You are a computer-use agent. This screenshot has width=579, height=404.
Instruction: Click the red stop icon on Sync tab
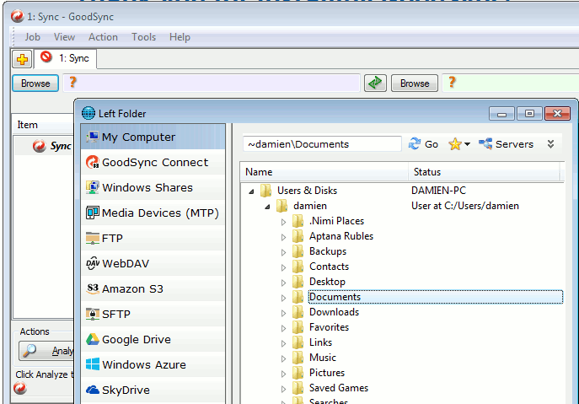click(x=46, y=57)
